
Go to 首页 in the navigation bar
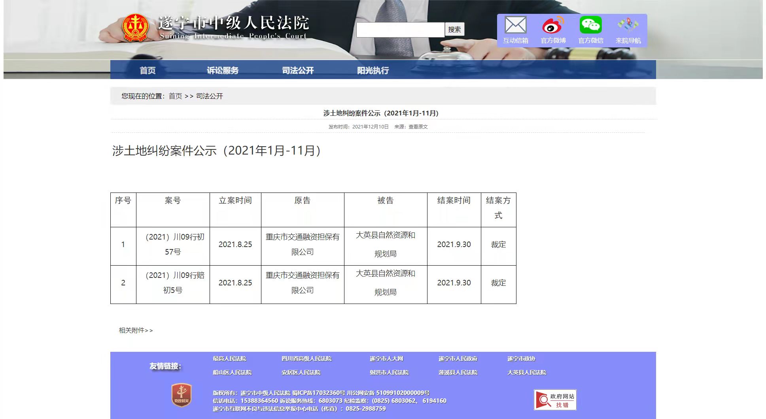[148, 70]
